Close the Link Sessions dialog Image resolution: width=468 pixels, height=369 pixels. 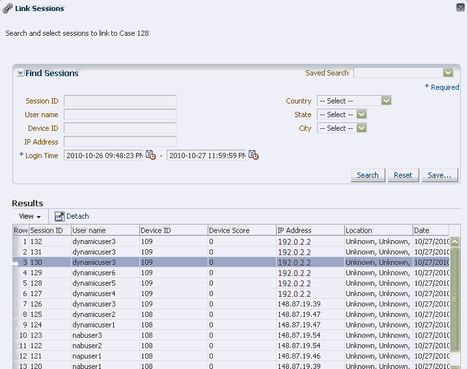click(461, 7)
